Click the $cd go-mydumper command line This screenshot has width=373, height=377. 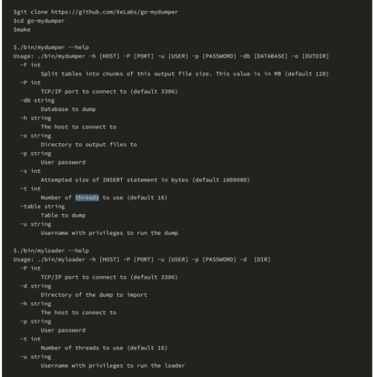point(39,21)
